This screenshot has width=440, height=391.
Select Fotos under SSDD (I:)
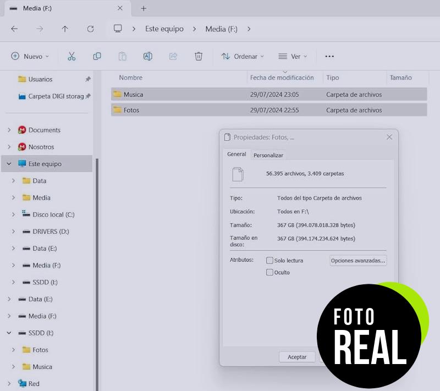(x=40, y=350)
